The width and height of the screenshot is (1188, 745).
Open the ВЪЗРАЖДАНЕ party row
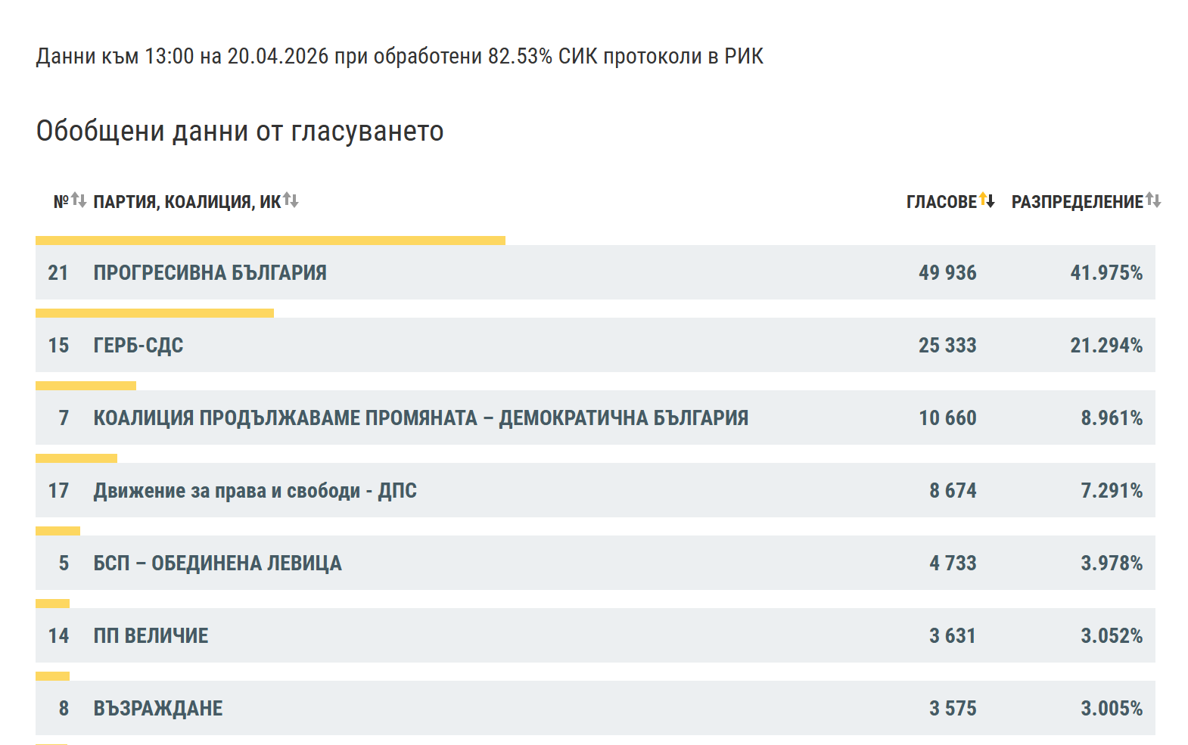tap(596, 708)
